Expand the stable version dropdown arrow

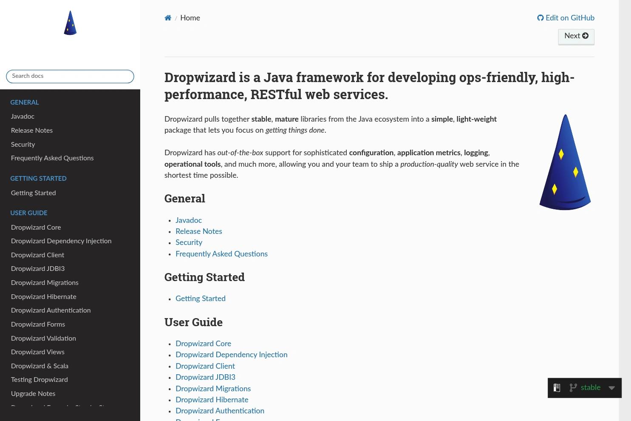(611, 388)
